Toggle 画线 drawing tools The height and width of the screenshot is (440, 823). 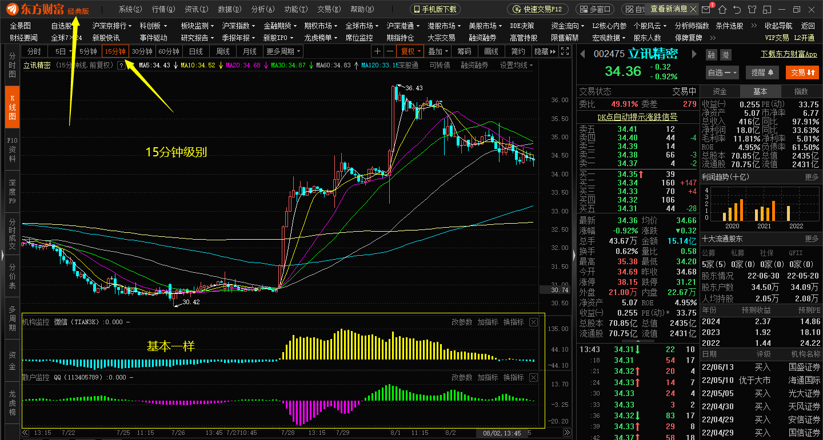(x=492, y=51)
